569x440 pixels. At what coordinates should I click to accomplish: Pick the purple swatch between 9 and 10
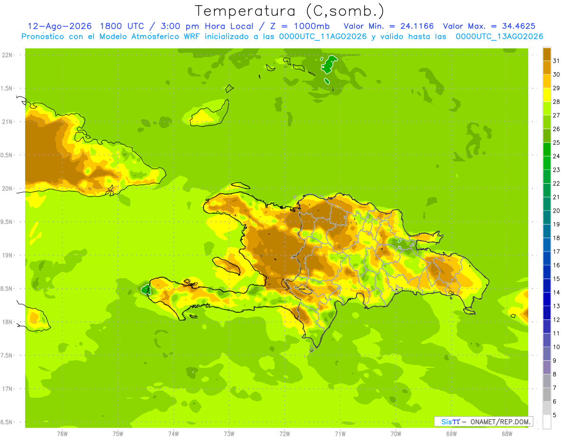547,354
